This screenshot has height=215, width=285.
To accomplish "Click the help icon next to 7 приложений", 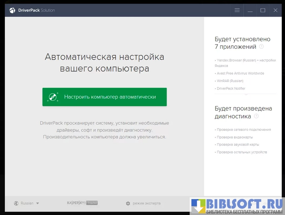I will coord(261,46).
